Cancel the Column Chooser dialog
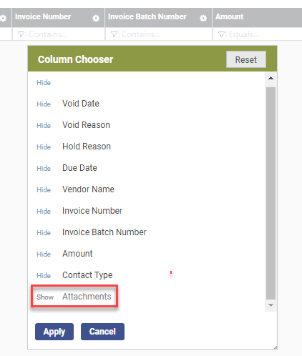 coord(102,332)
